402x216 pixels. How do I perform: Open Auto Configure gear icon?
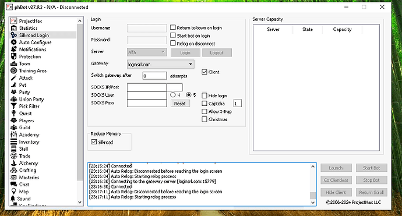(13, 43)
